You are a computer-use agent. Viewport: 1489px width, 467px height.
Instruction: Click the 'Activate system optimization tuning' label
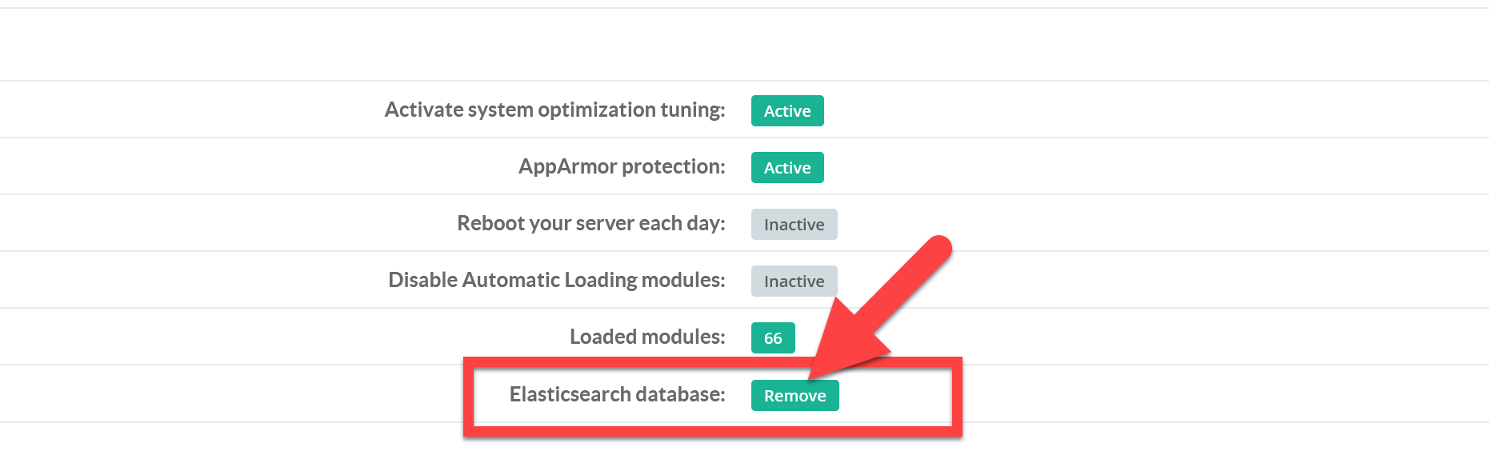coord(554,110)
